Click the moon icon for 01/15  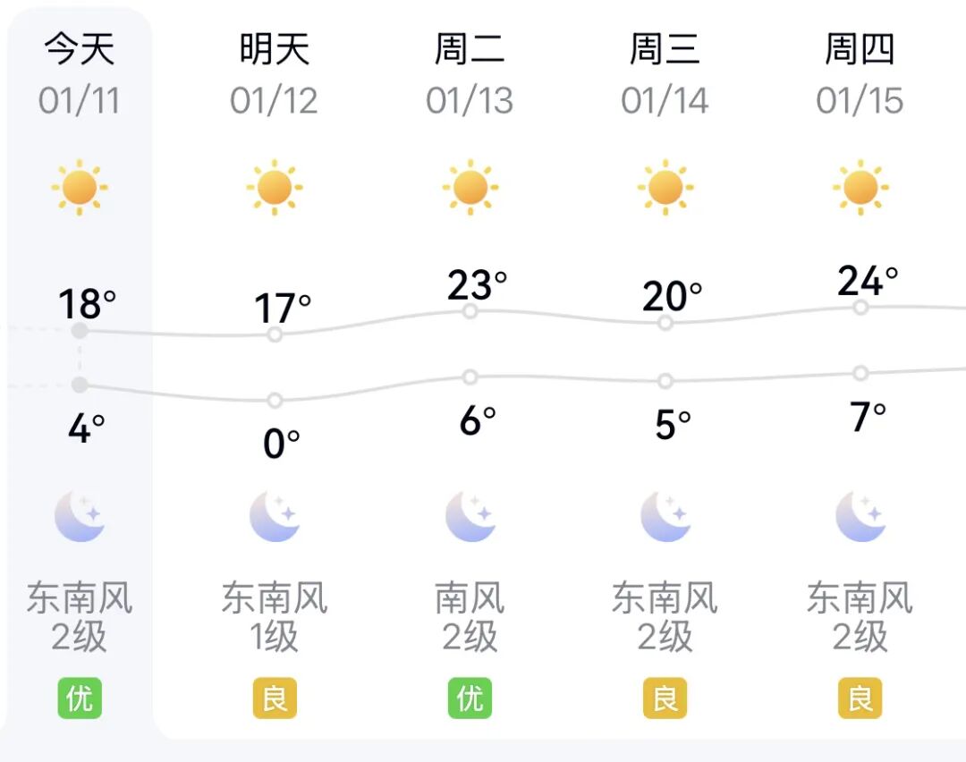tap(860, 517)
